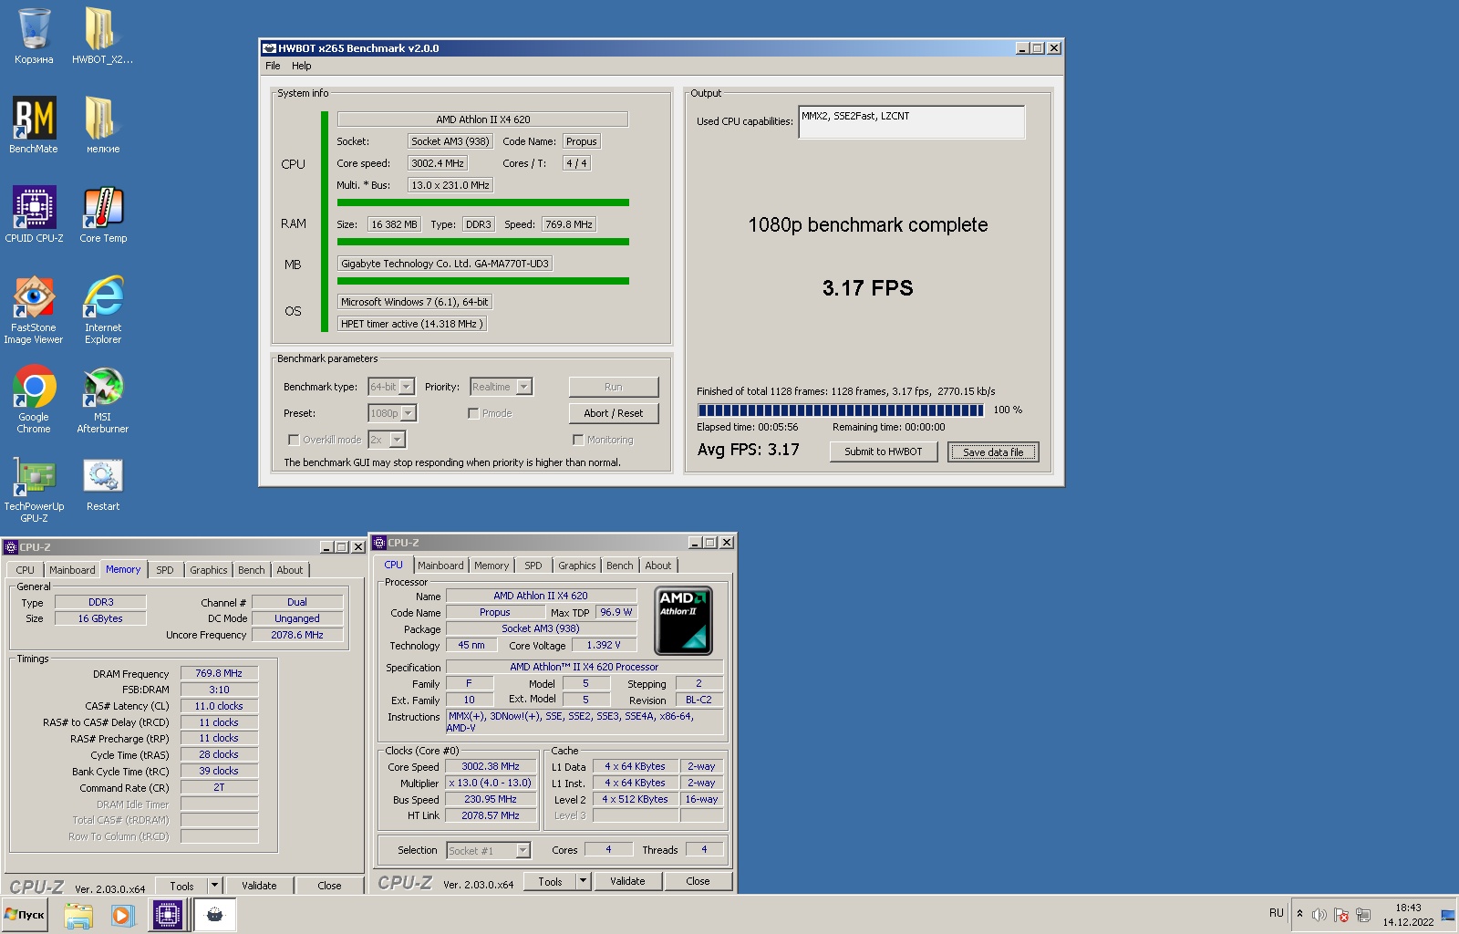Switch to Mainboard tab in right CPU-Z
The image size is (1459, 934).
pyautogui.click(x=440, y=566)
